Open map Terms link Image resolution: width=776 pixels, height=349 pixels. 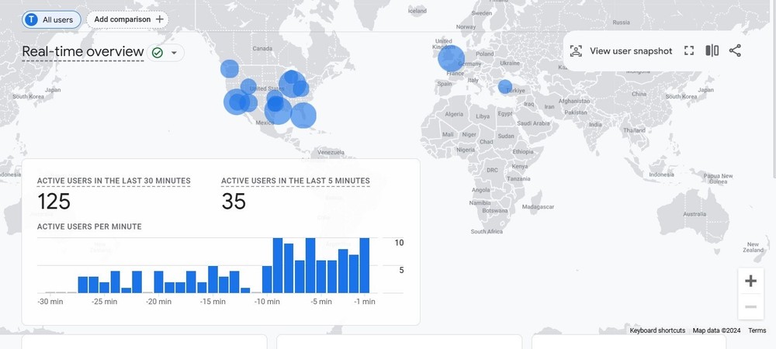757,330
